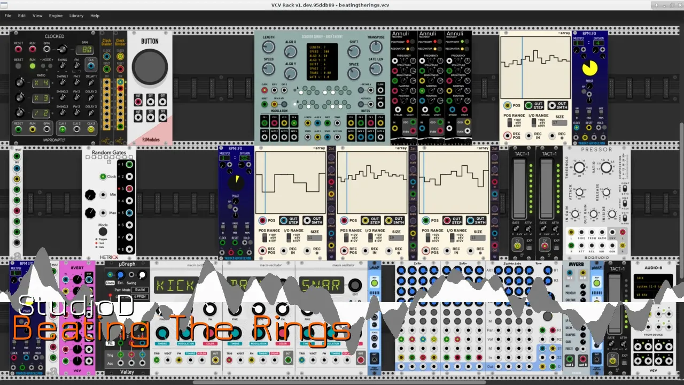Click the black CLOCK button on the sequencer module
The image size is (684, 385).
point(380,90)
